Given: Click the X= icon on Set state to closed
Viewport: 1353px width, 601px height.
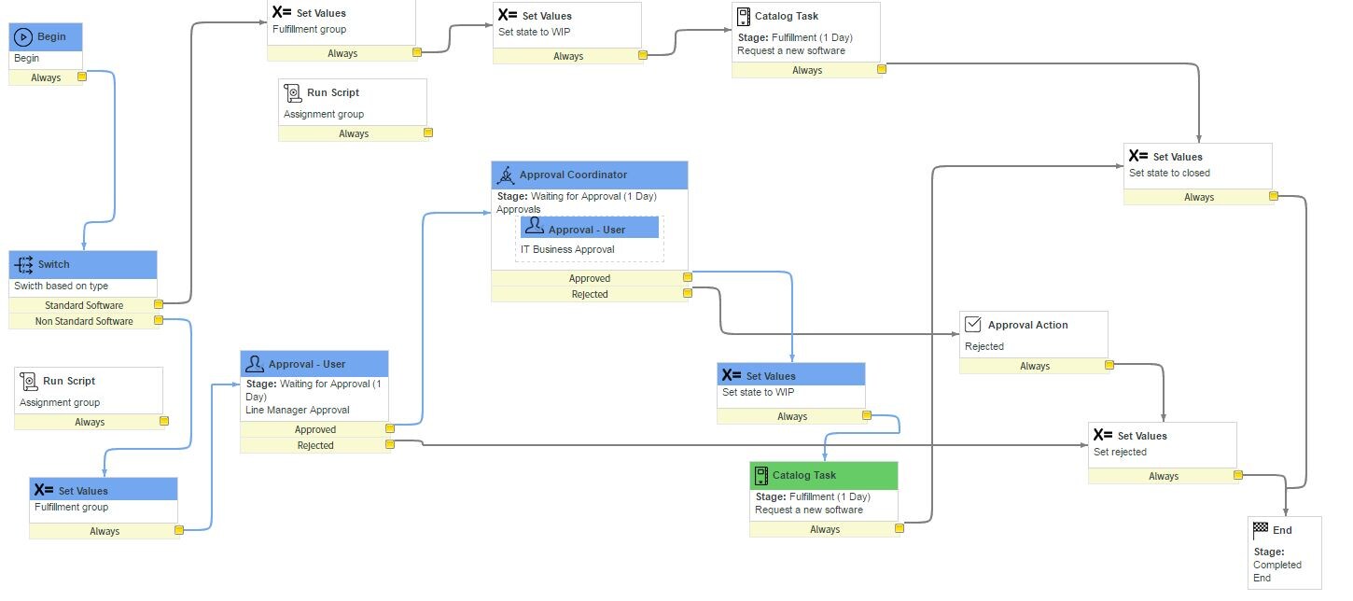Looking at the screenshot, I should pos(1137,157).
